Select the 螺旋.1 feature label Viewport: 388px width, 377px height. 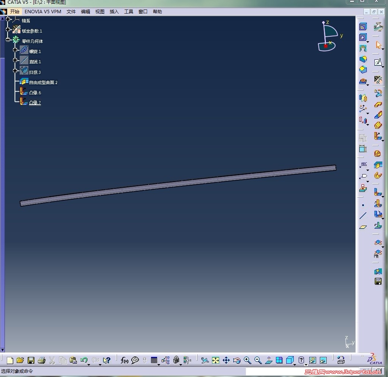point(35,51)
